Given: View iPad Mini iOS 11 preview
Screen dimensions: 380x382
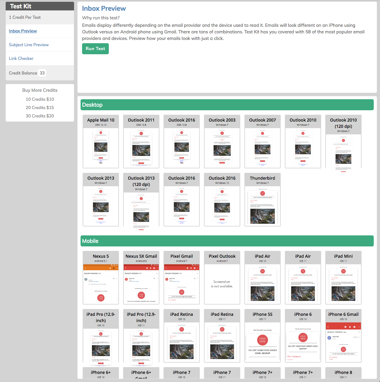Looking at the screenshot, I should click(343, 278).
